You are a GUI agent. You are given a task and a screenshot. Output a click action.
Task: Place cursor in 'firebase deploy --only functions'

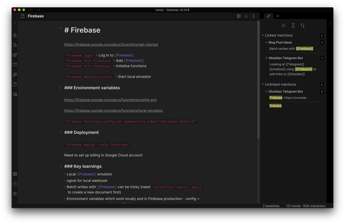(x=97, y=145)
